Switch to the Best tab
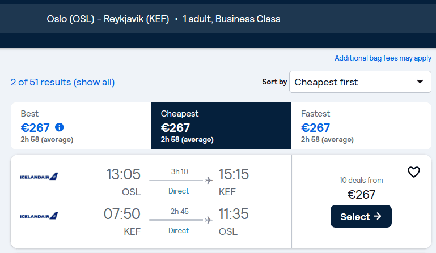436x253 pixels. [81, 126]
